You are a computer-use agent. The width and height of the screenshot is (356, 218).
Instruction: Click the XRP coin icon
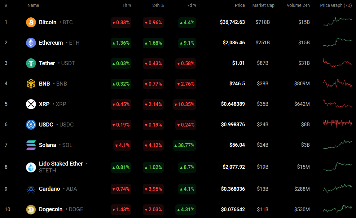(31, 104)
